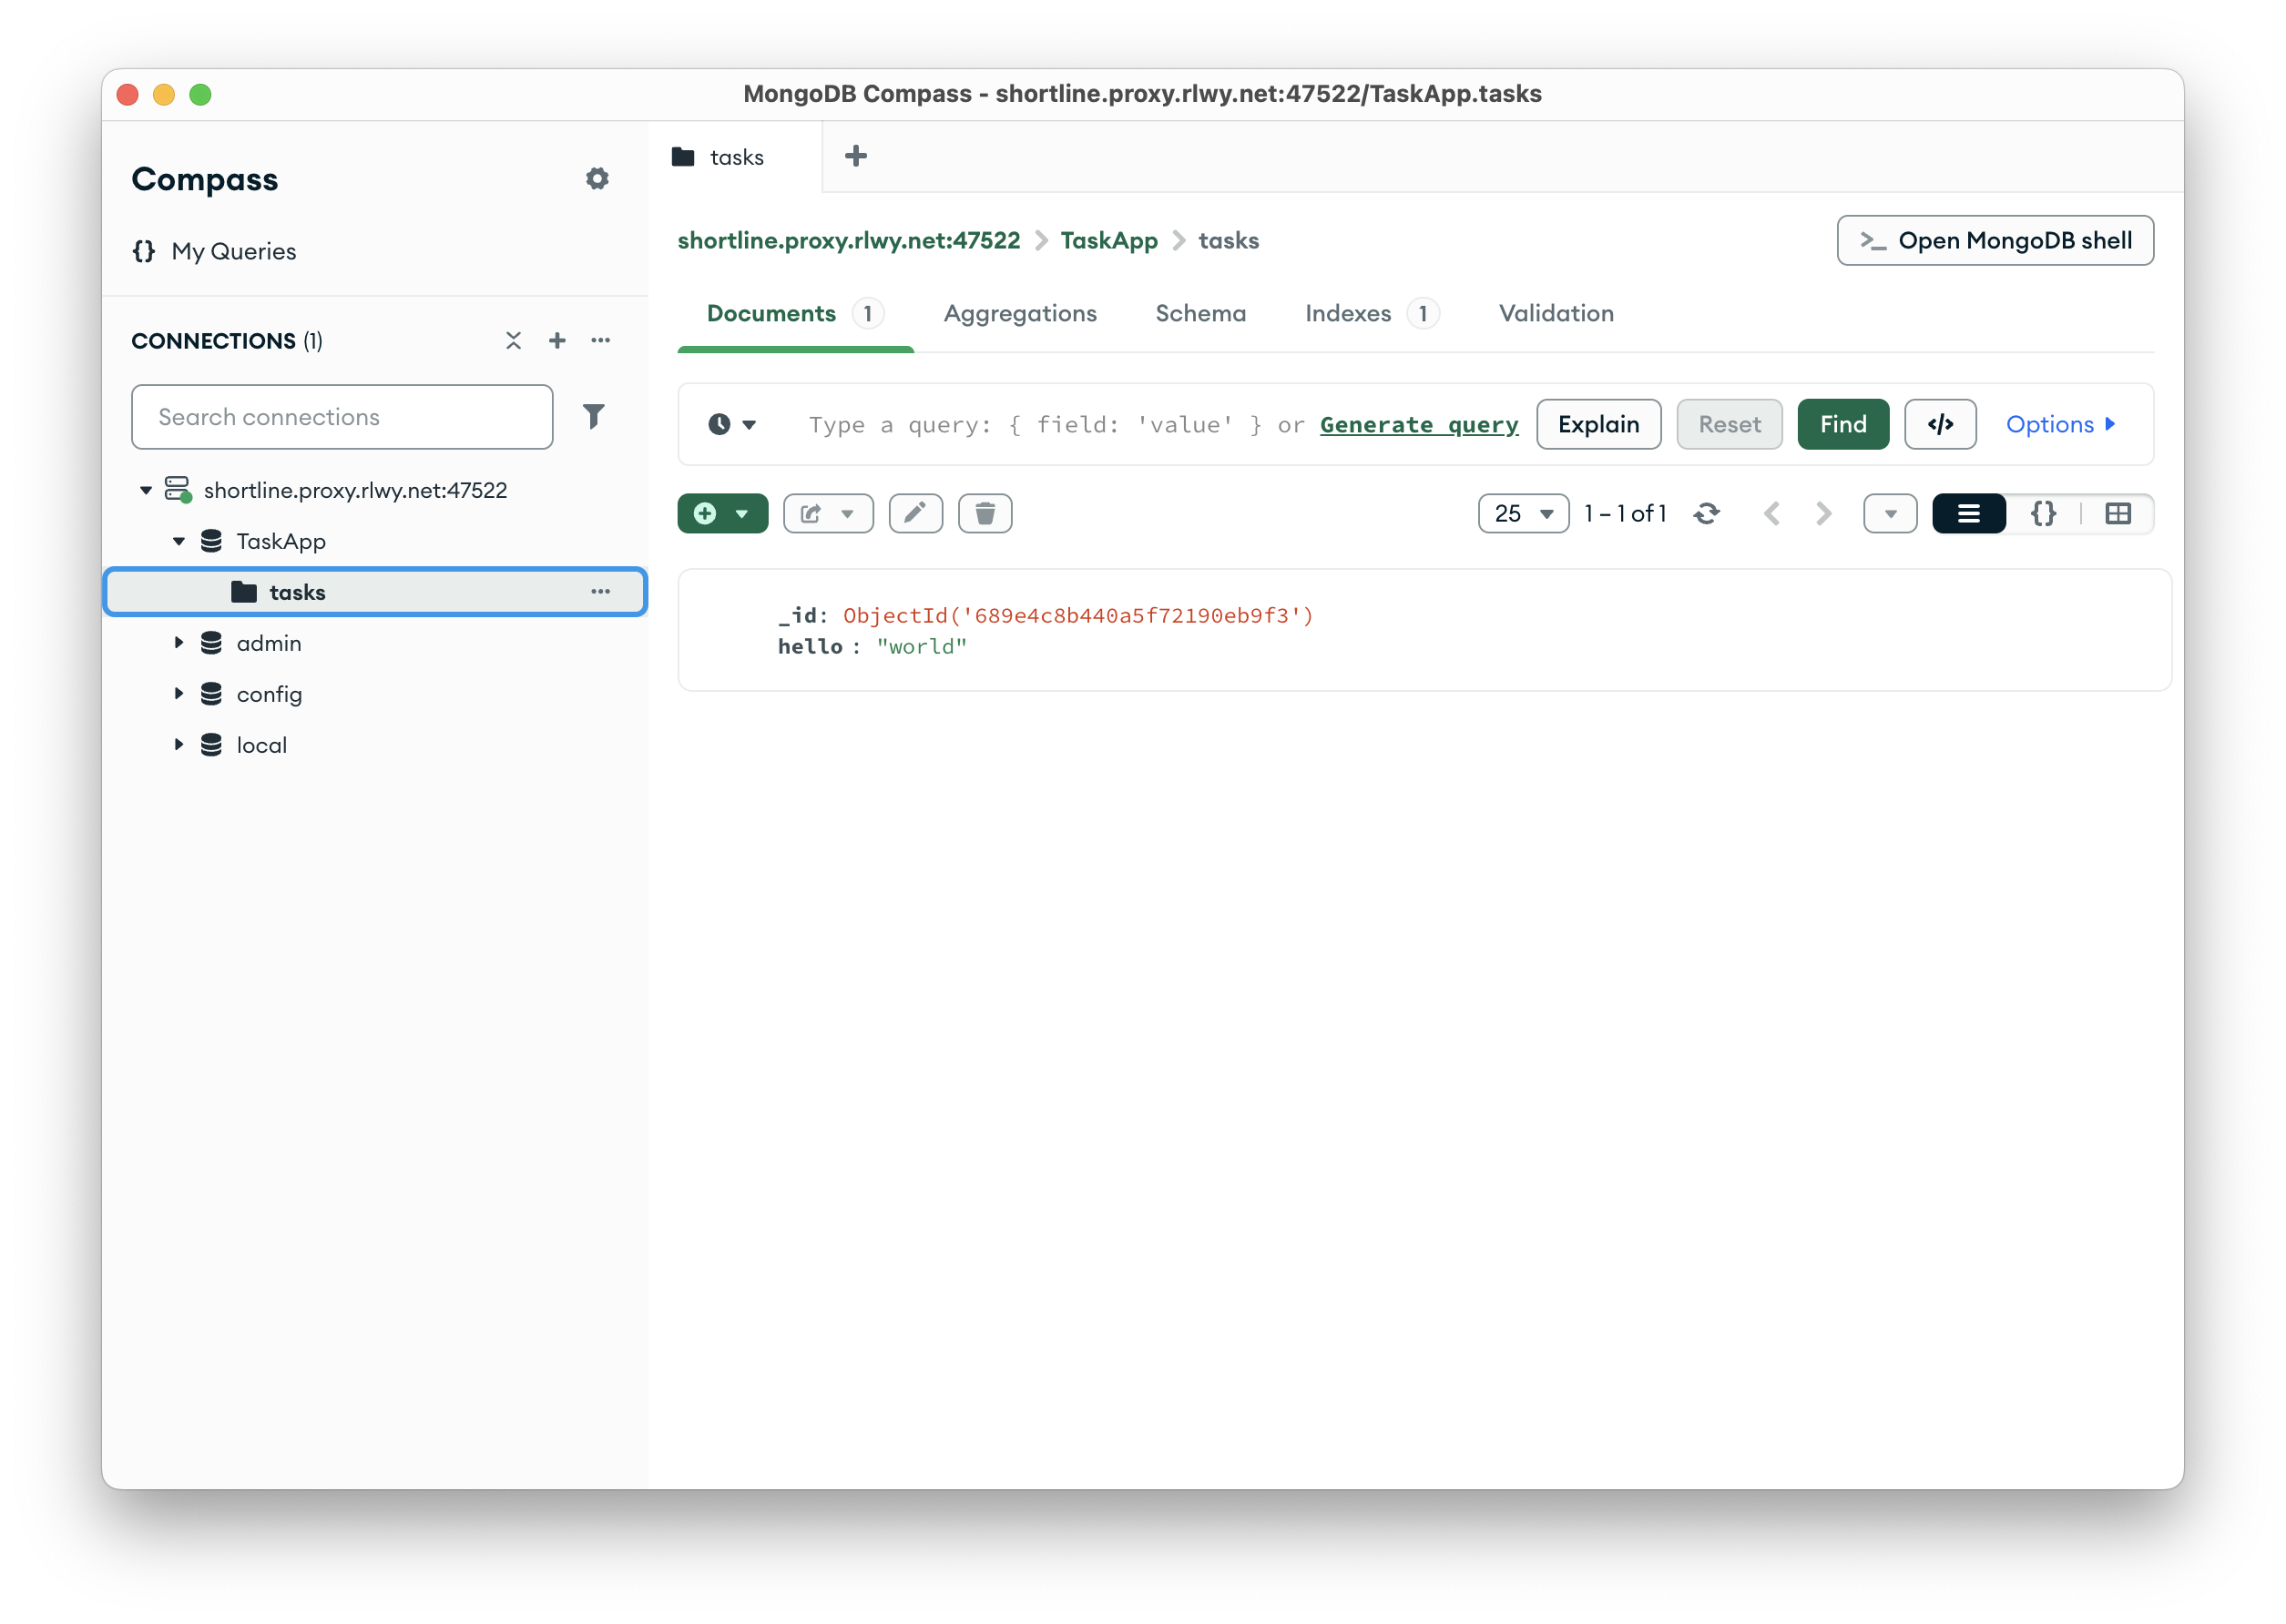Switch to table view of documents
Viewport: 2286px width, 1624px height.
coord(2118,513)
